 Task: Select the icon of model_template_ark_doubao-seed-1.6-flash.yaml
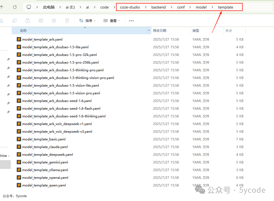click(19, 108)
